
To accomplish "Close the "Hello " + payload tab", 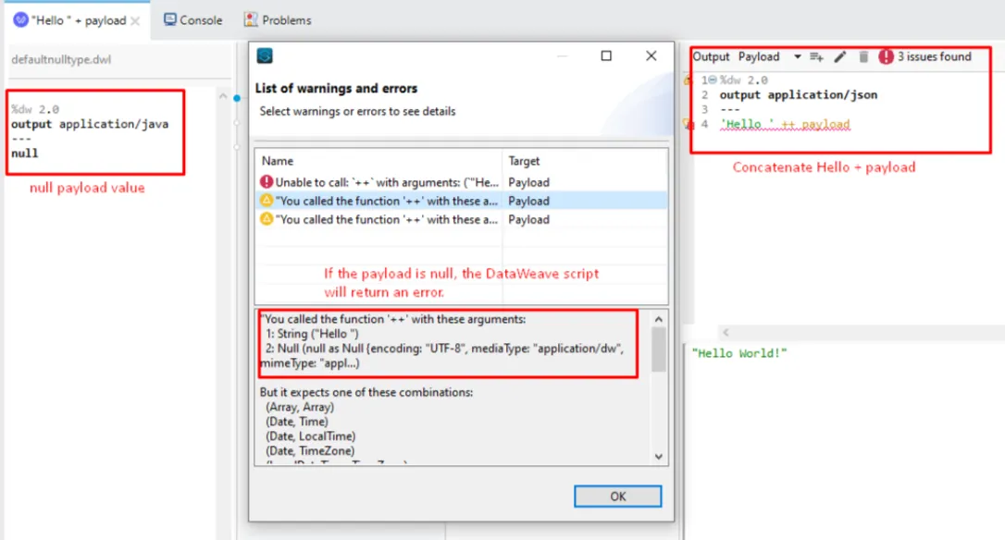I will pos(135,21).
